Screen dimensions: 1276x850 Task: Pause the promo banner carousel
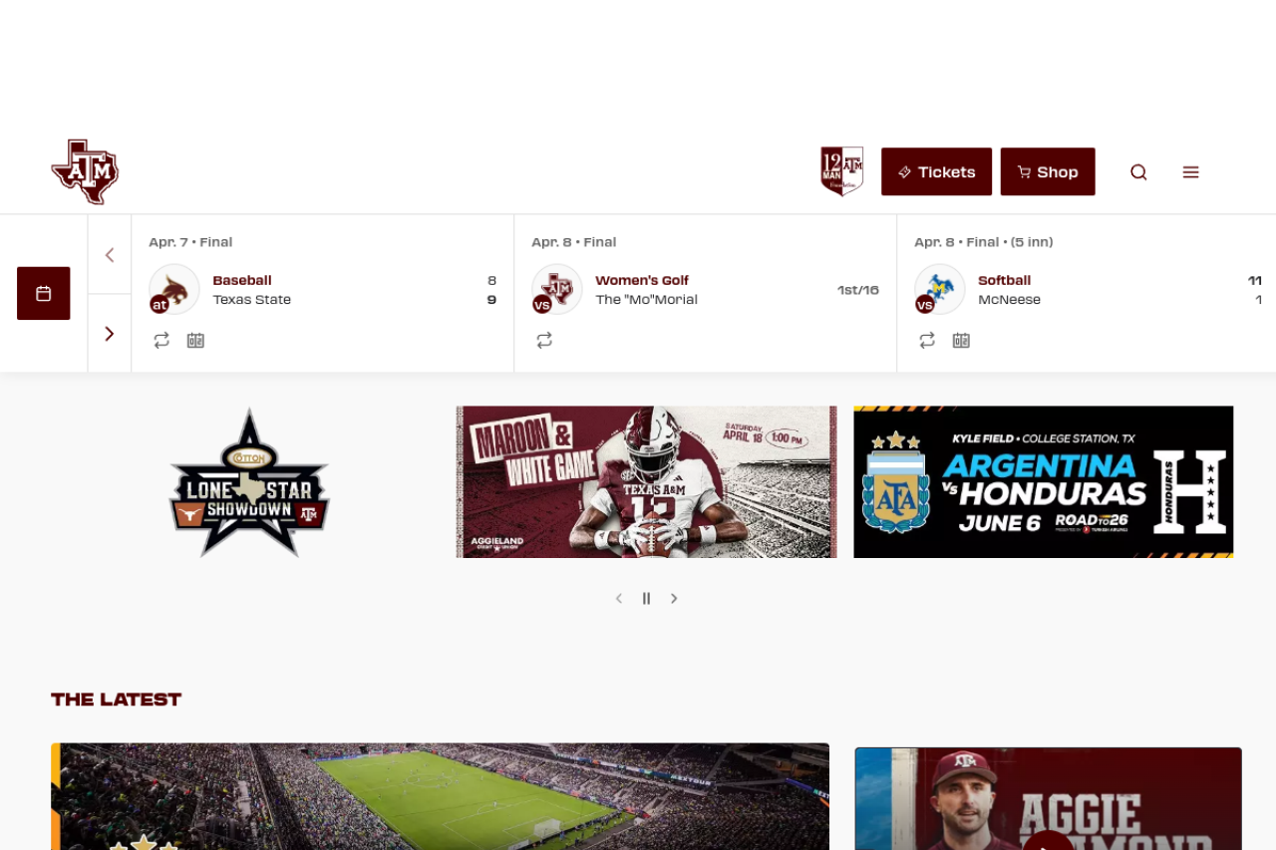[x=646, y=599]
